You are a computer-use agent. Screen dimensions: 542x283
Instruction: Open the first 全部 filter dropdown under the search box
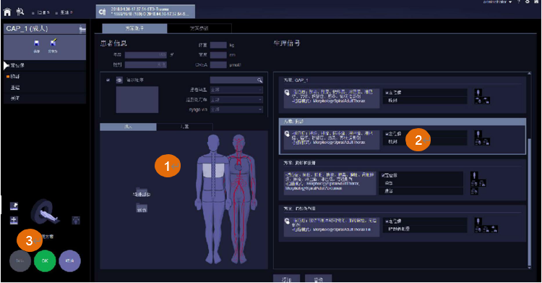[x=236, y=90]
